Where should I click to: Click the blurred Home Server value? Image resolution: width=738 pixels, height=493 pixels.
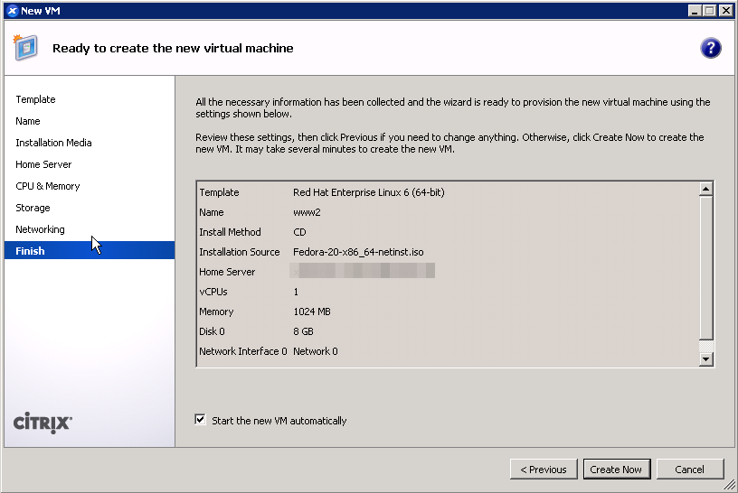363,271
